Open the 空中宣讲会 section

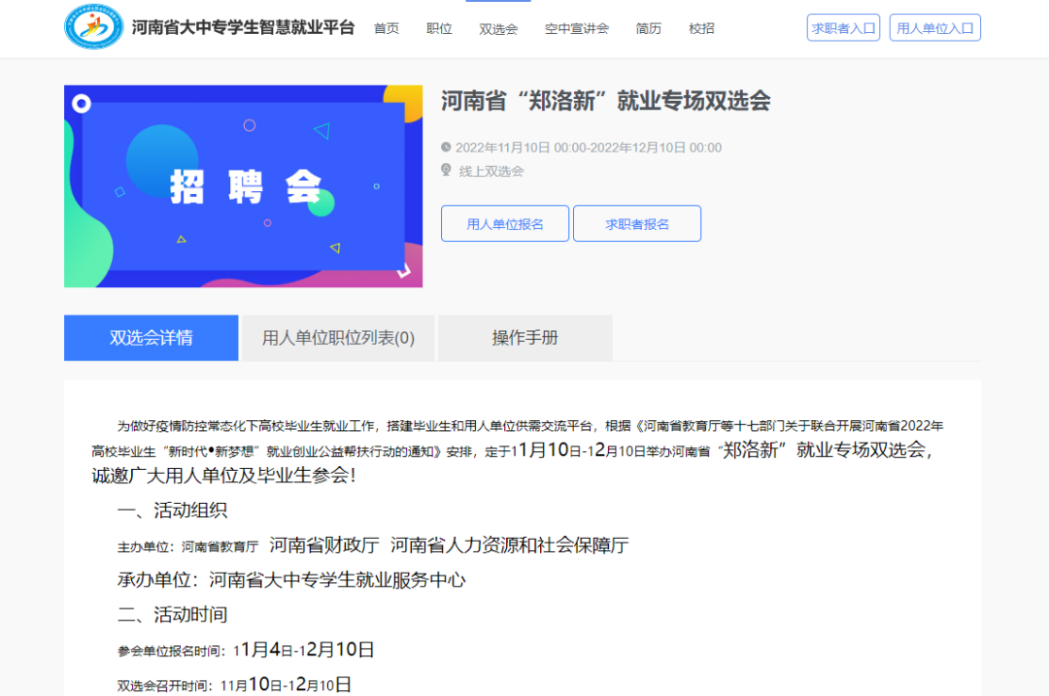pyautogui.click(x=577, y=28)
